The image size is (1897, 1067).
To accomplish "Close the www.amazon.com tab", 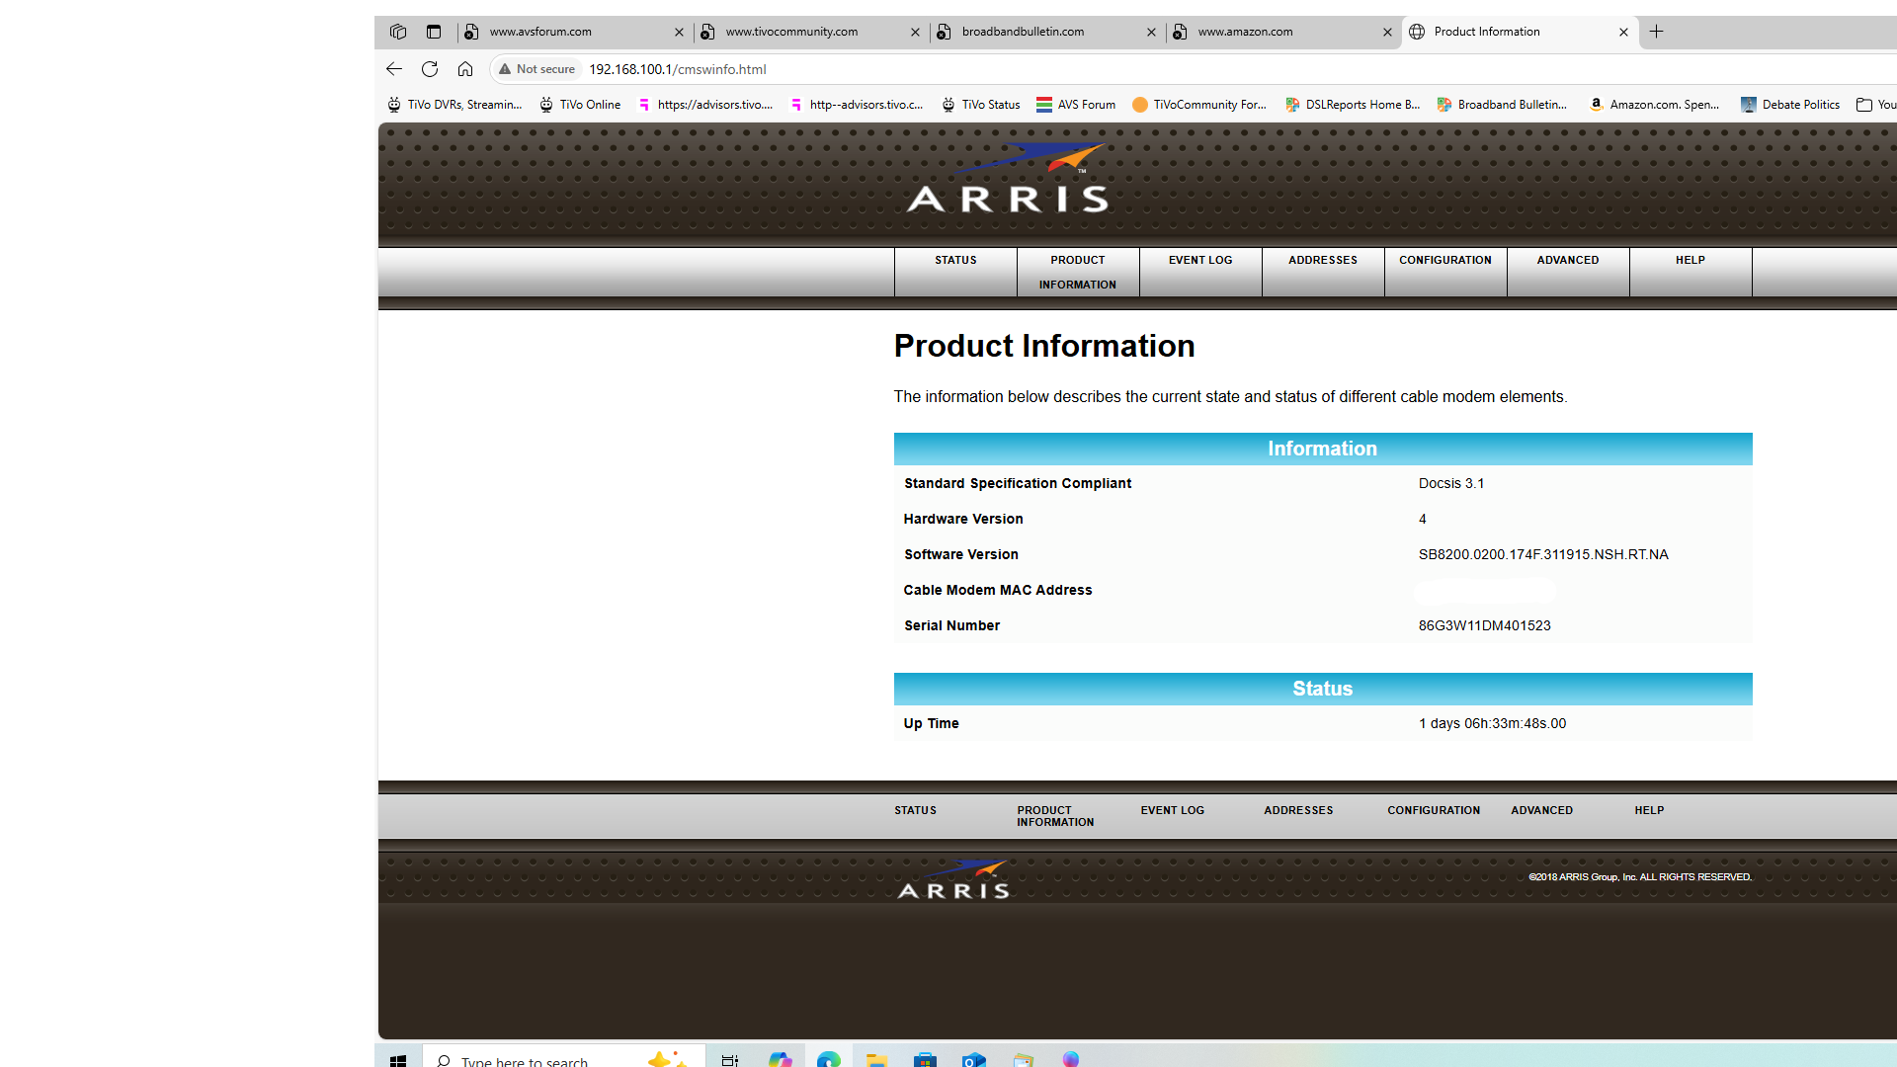I will [1387, 32].
